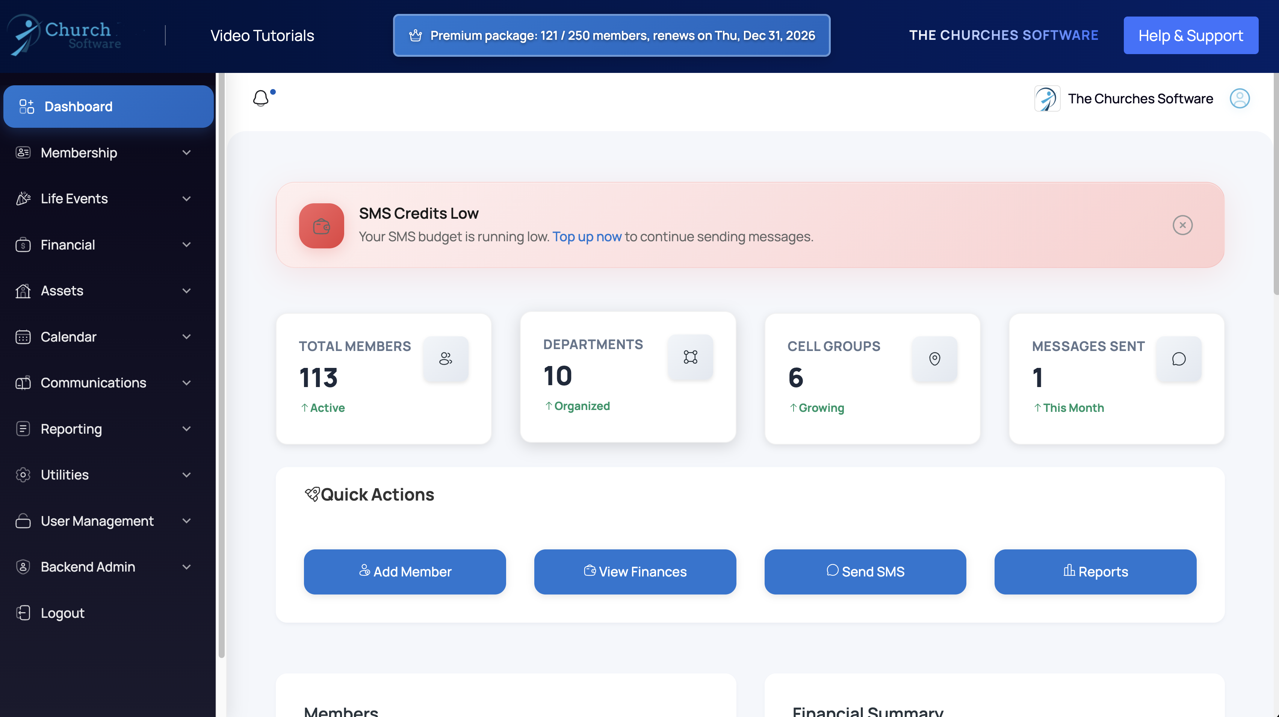Image resolution: width=1279 pixels, height=717 pixels.
Task: Expand the Life Events chevron
Action: tap(187, 199)
